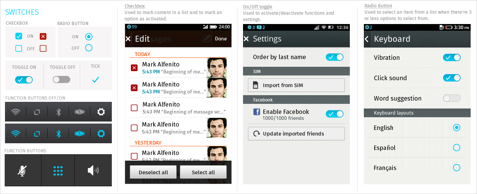Open the blue dialpad grid button

click(x=58, y=171)
